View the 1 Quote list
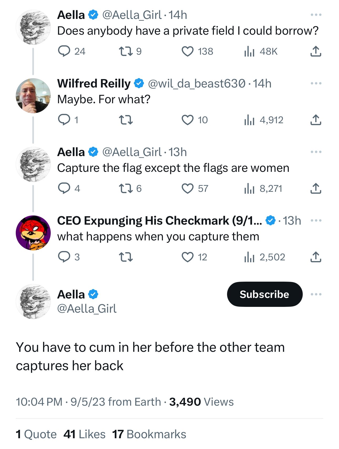Viewport: 339px width, 449px height. [36, 434]
